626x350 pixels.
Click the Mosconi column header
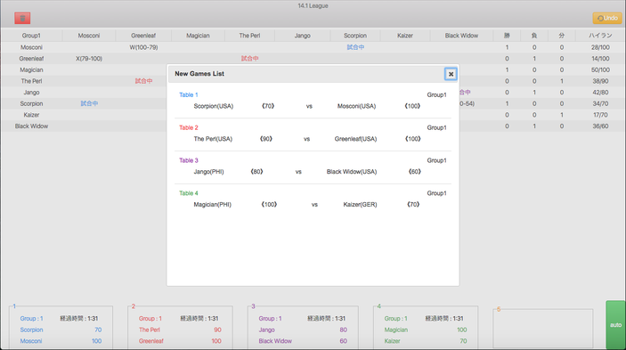tap(89, 36)
